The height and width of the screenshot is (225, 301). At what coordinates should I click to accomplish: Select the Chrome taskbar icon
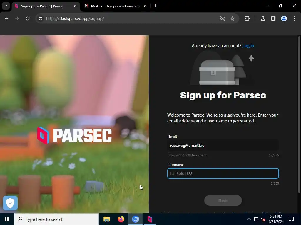pos(135,219)
